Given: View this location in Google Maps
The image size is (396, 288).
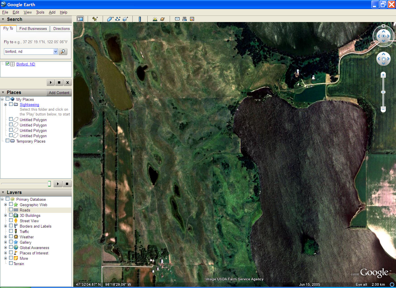Looking at the screenshot, I should (x=192, y=19).
